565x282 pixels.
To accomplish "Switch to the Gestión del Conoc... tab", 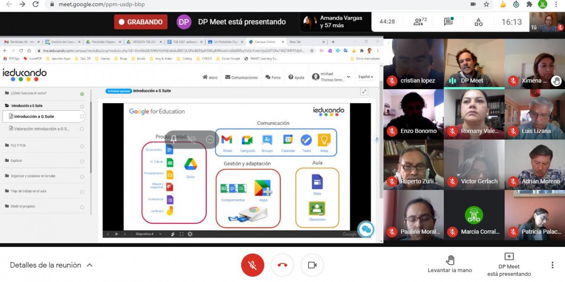I will point(63,42).
